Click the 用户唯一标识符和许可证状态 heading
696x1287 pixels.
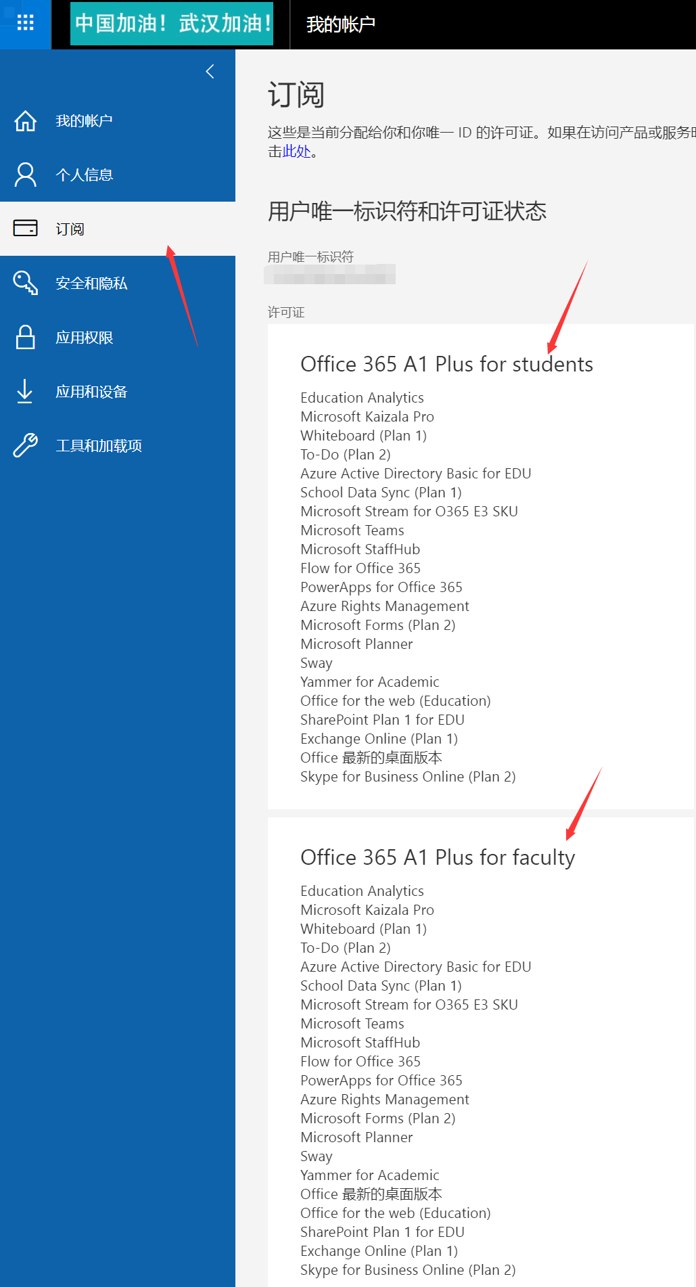pyautogui.click(x=407, y=211)
